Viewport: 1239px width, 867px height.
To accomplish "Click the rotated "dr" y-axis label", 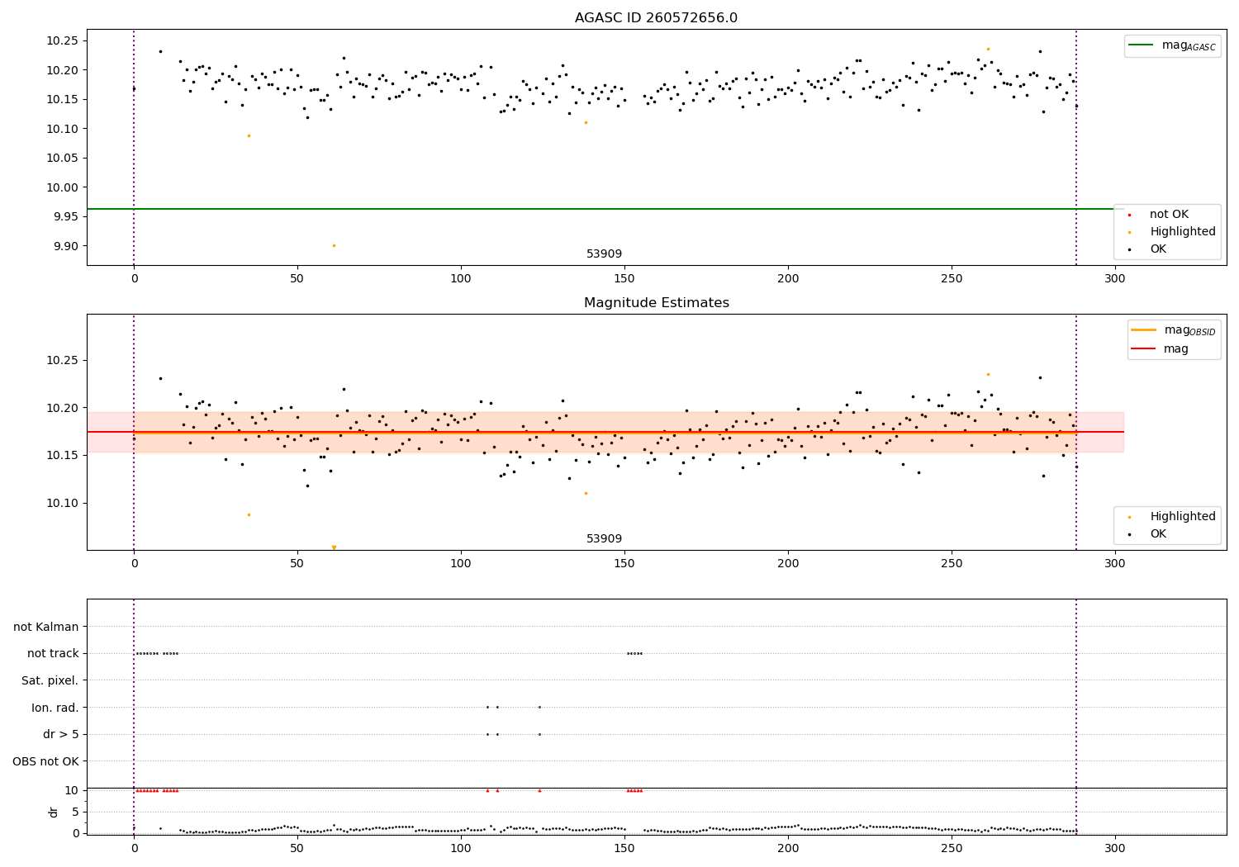I will [x=54, y=812].
